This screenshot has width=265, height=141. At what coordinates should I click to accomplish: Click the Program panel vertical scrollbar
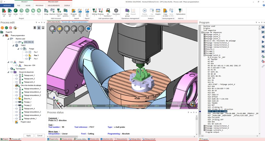tap(258, 78)
